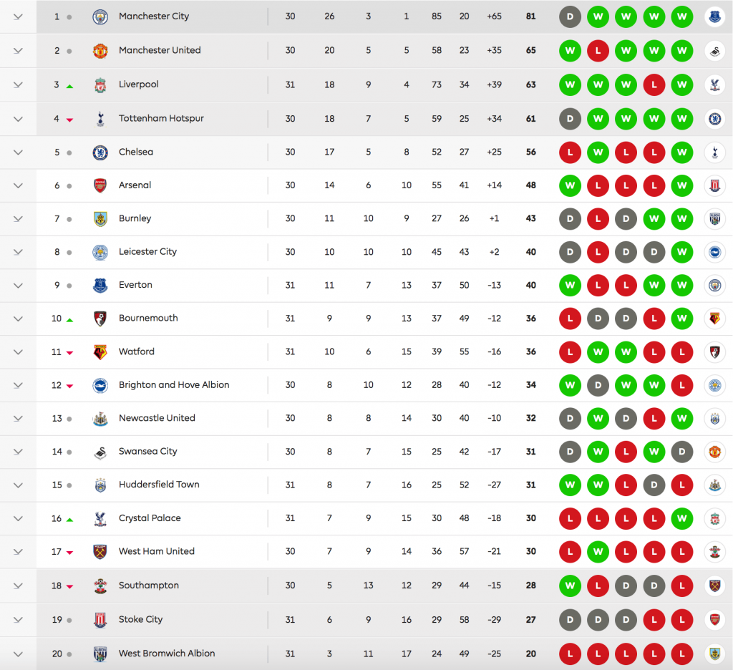Expand the Burnley row chevron
733x670 pixels.
(18, 218)
